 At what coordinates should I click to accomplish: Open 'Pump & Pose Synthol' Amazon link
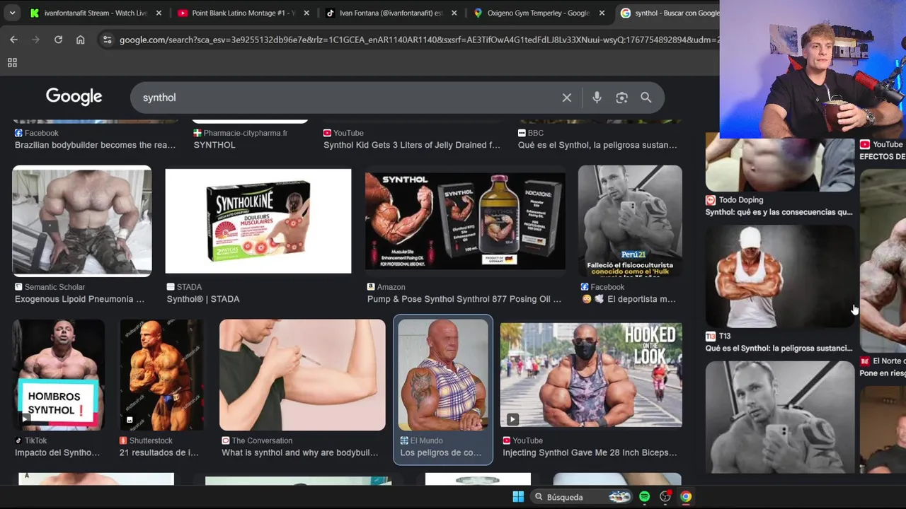point(464,299)
